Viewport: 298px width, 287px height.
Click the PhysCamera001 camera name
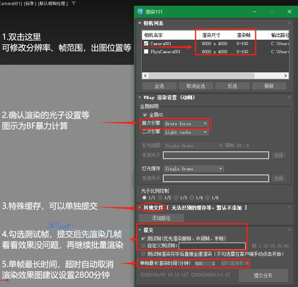tap(165, 52)
